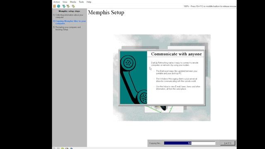Click the last toolbar icon after Revert
Image resolution: width=265 pixels, height=149 pixels.
pos(73,6)
